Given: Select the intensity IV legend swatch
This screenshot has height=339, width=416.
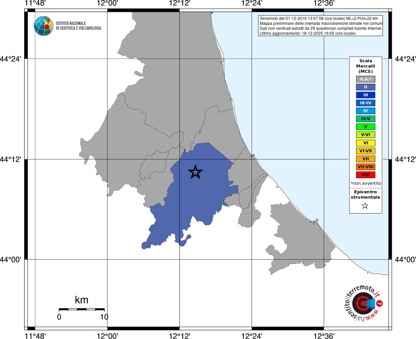Looking at the screenshot, I should pos(366,111).
